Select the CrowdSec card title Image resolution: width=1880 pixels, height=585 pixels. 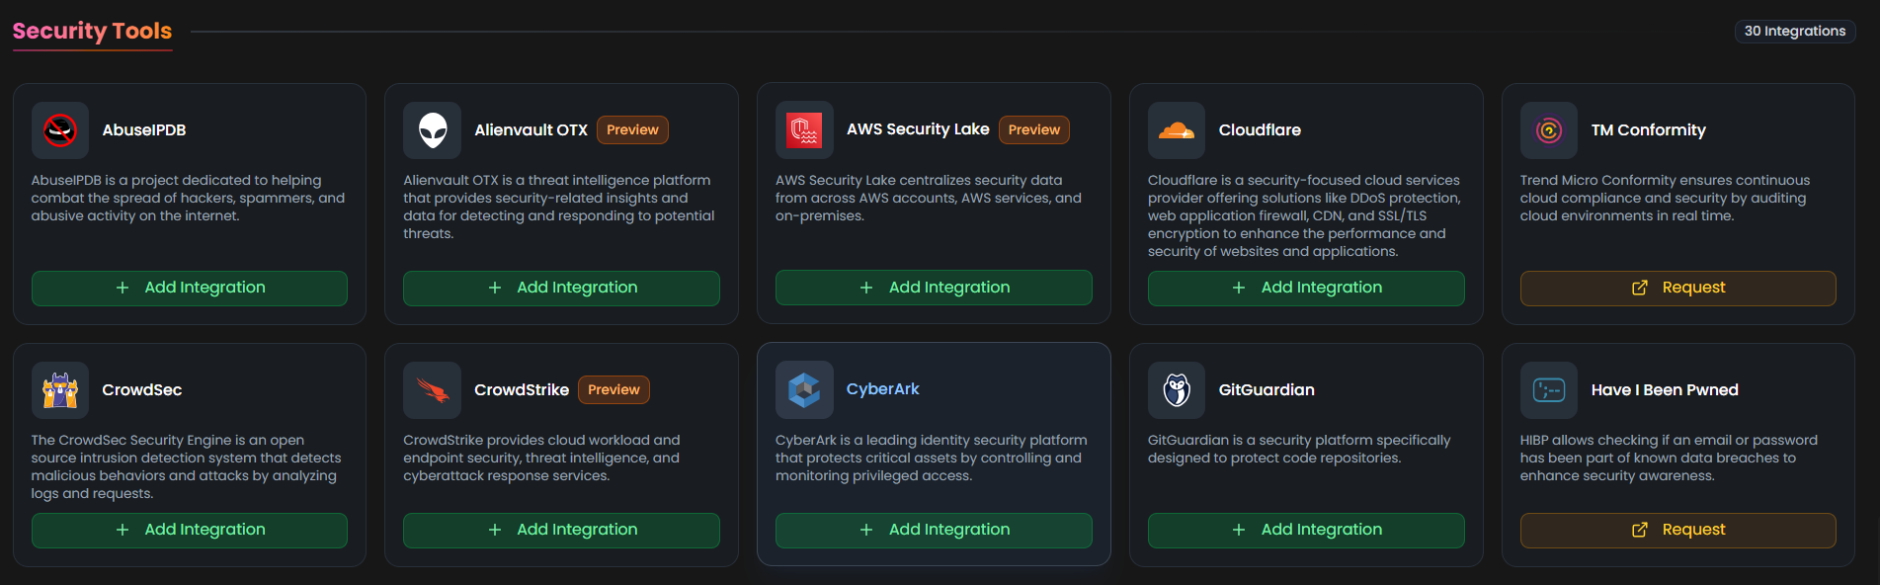pos(142,390)
